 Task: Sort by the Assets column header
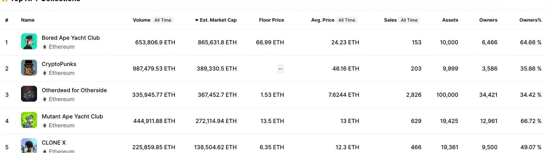(450, 20)
